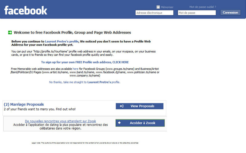246x153 pixels.
Task: Click the arrow icon on View Proposals button
Action: tap(121, 106)
